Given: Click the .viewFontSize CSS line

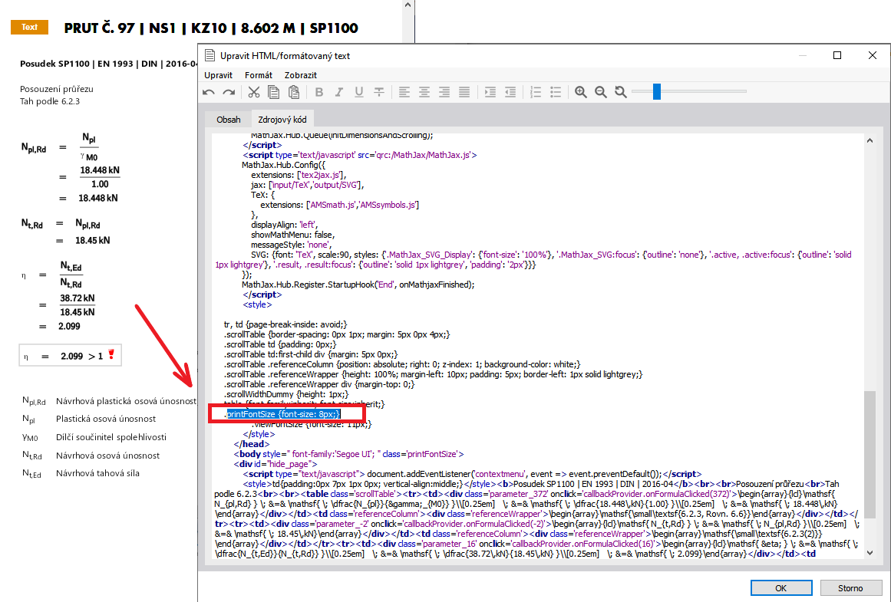Looking at the screenshot, I should tap(312, 424).
